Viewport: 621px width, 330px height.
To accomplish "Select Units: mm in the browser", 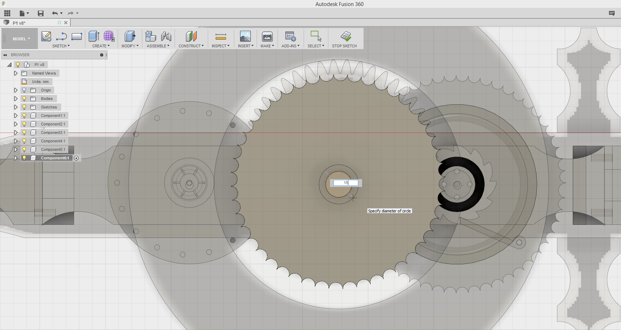I will [x=40, y=82].
